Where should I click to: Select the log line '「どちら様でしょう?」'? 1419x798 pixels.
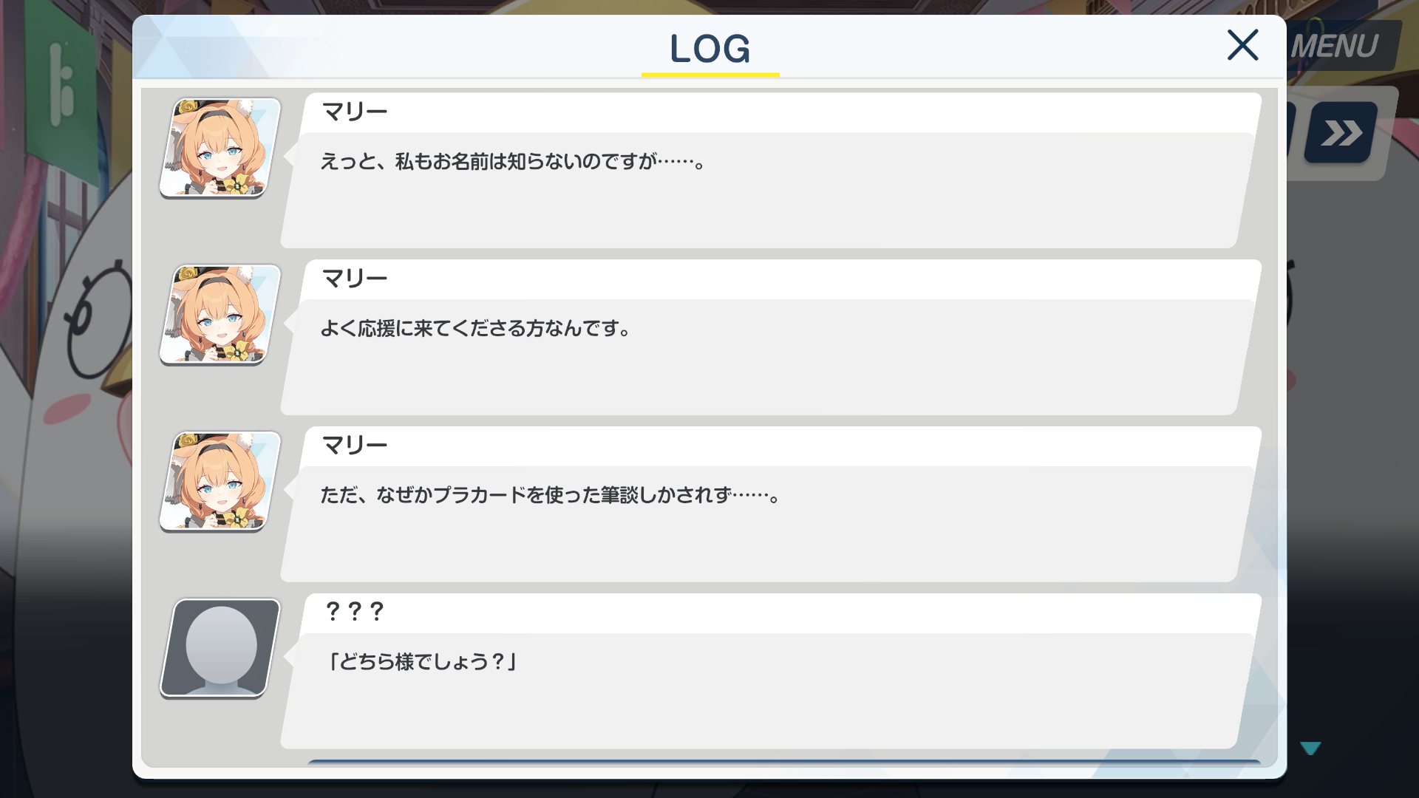pos(422,661)
